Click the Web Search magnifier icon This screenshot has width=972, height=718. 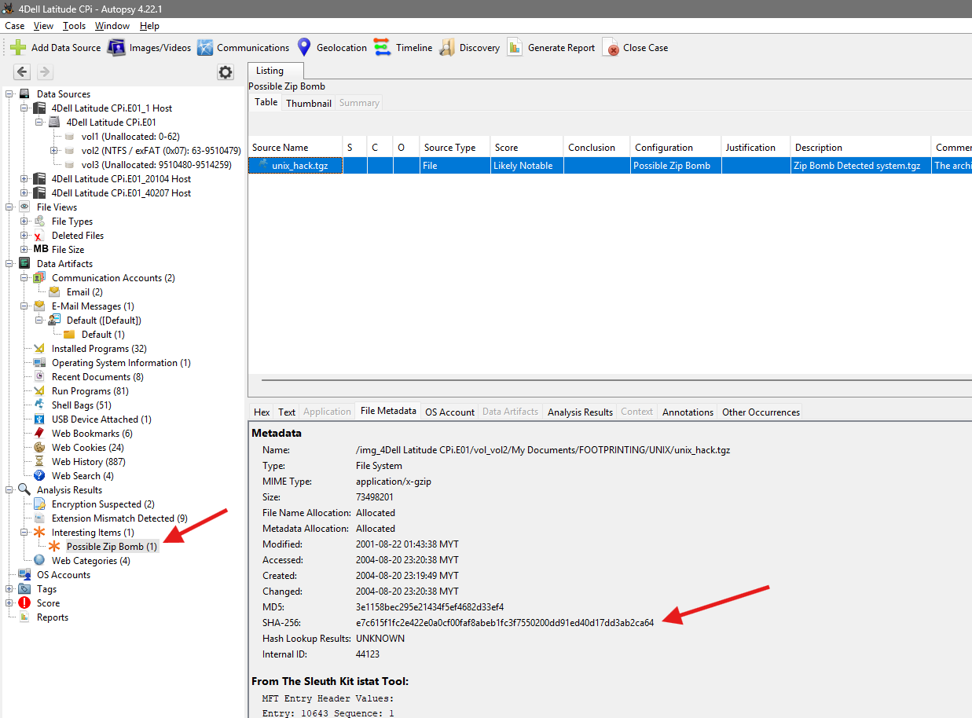[x=39, y=476]
